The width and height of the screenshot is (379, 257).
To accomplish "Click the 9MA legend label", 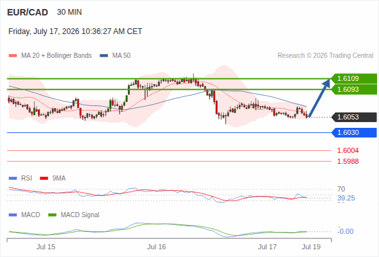I will (x=59, y=179).
